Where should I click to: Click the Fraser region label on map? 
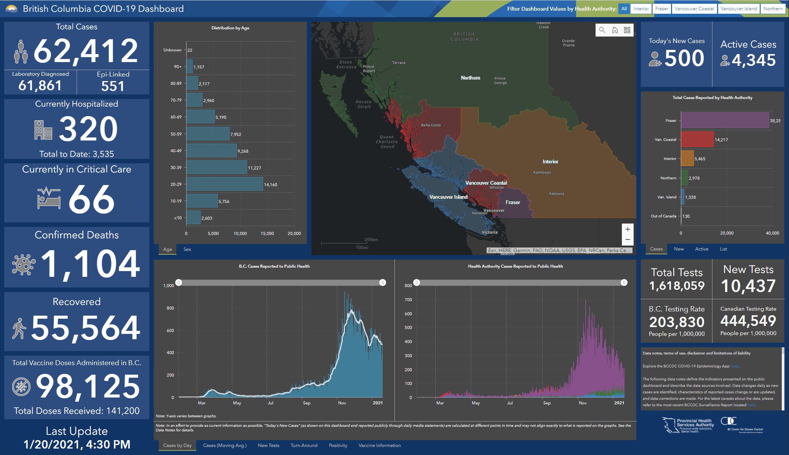[513, 202]
